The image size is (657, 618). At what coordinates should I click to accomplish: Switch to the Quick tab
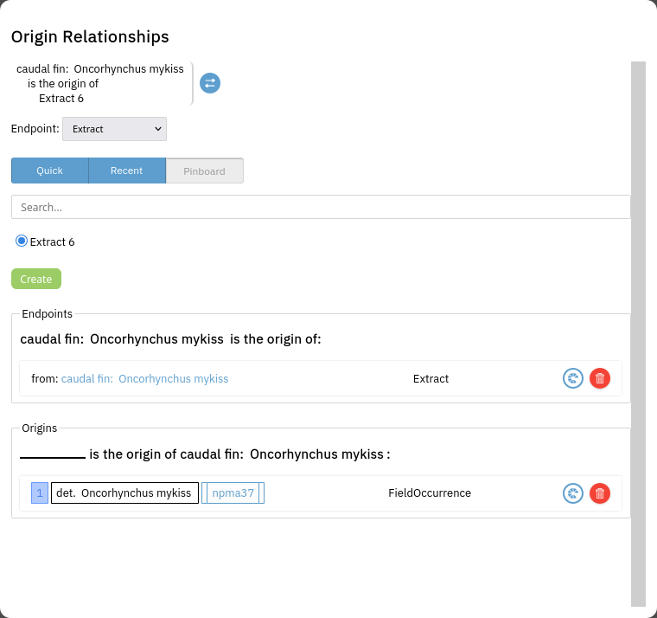(49, 171)
